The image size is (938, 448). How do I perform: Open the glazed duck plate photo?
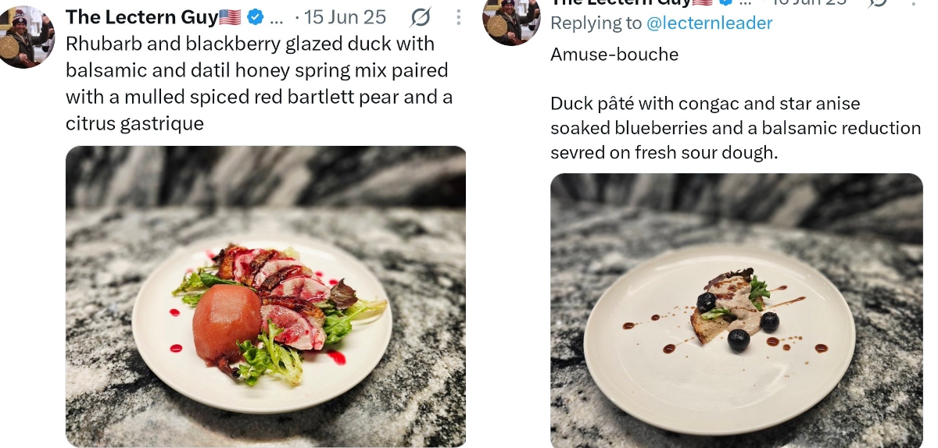tap(266, 297)
